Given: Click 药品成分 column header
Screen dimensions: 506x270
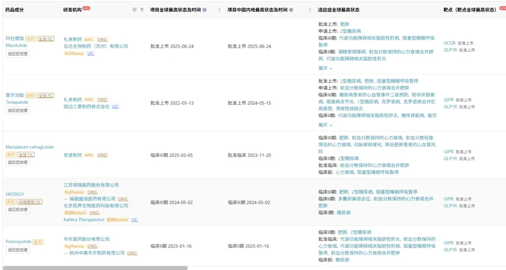Looking at the screenshot, I should [x=15, y=10].
